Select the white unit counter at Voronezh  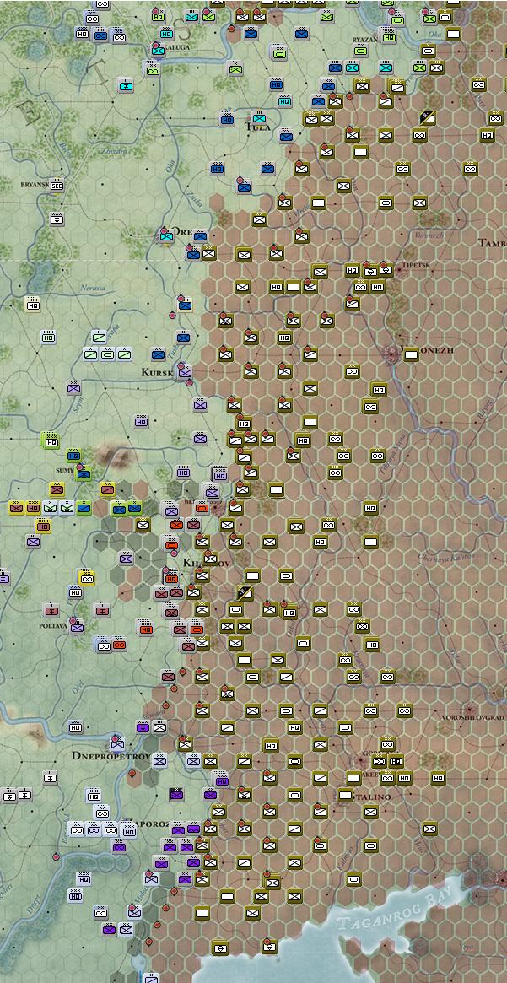[411, 355]
